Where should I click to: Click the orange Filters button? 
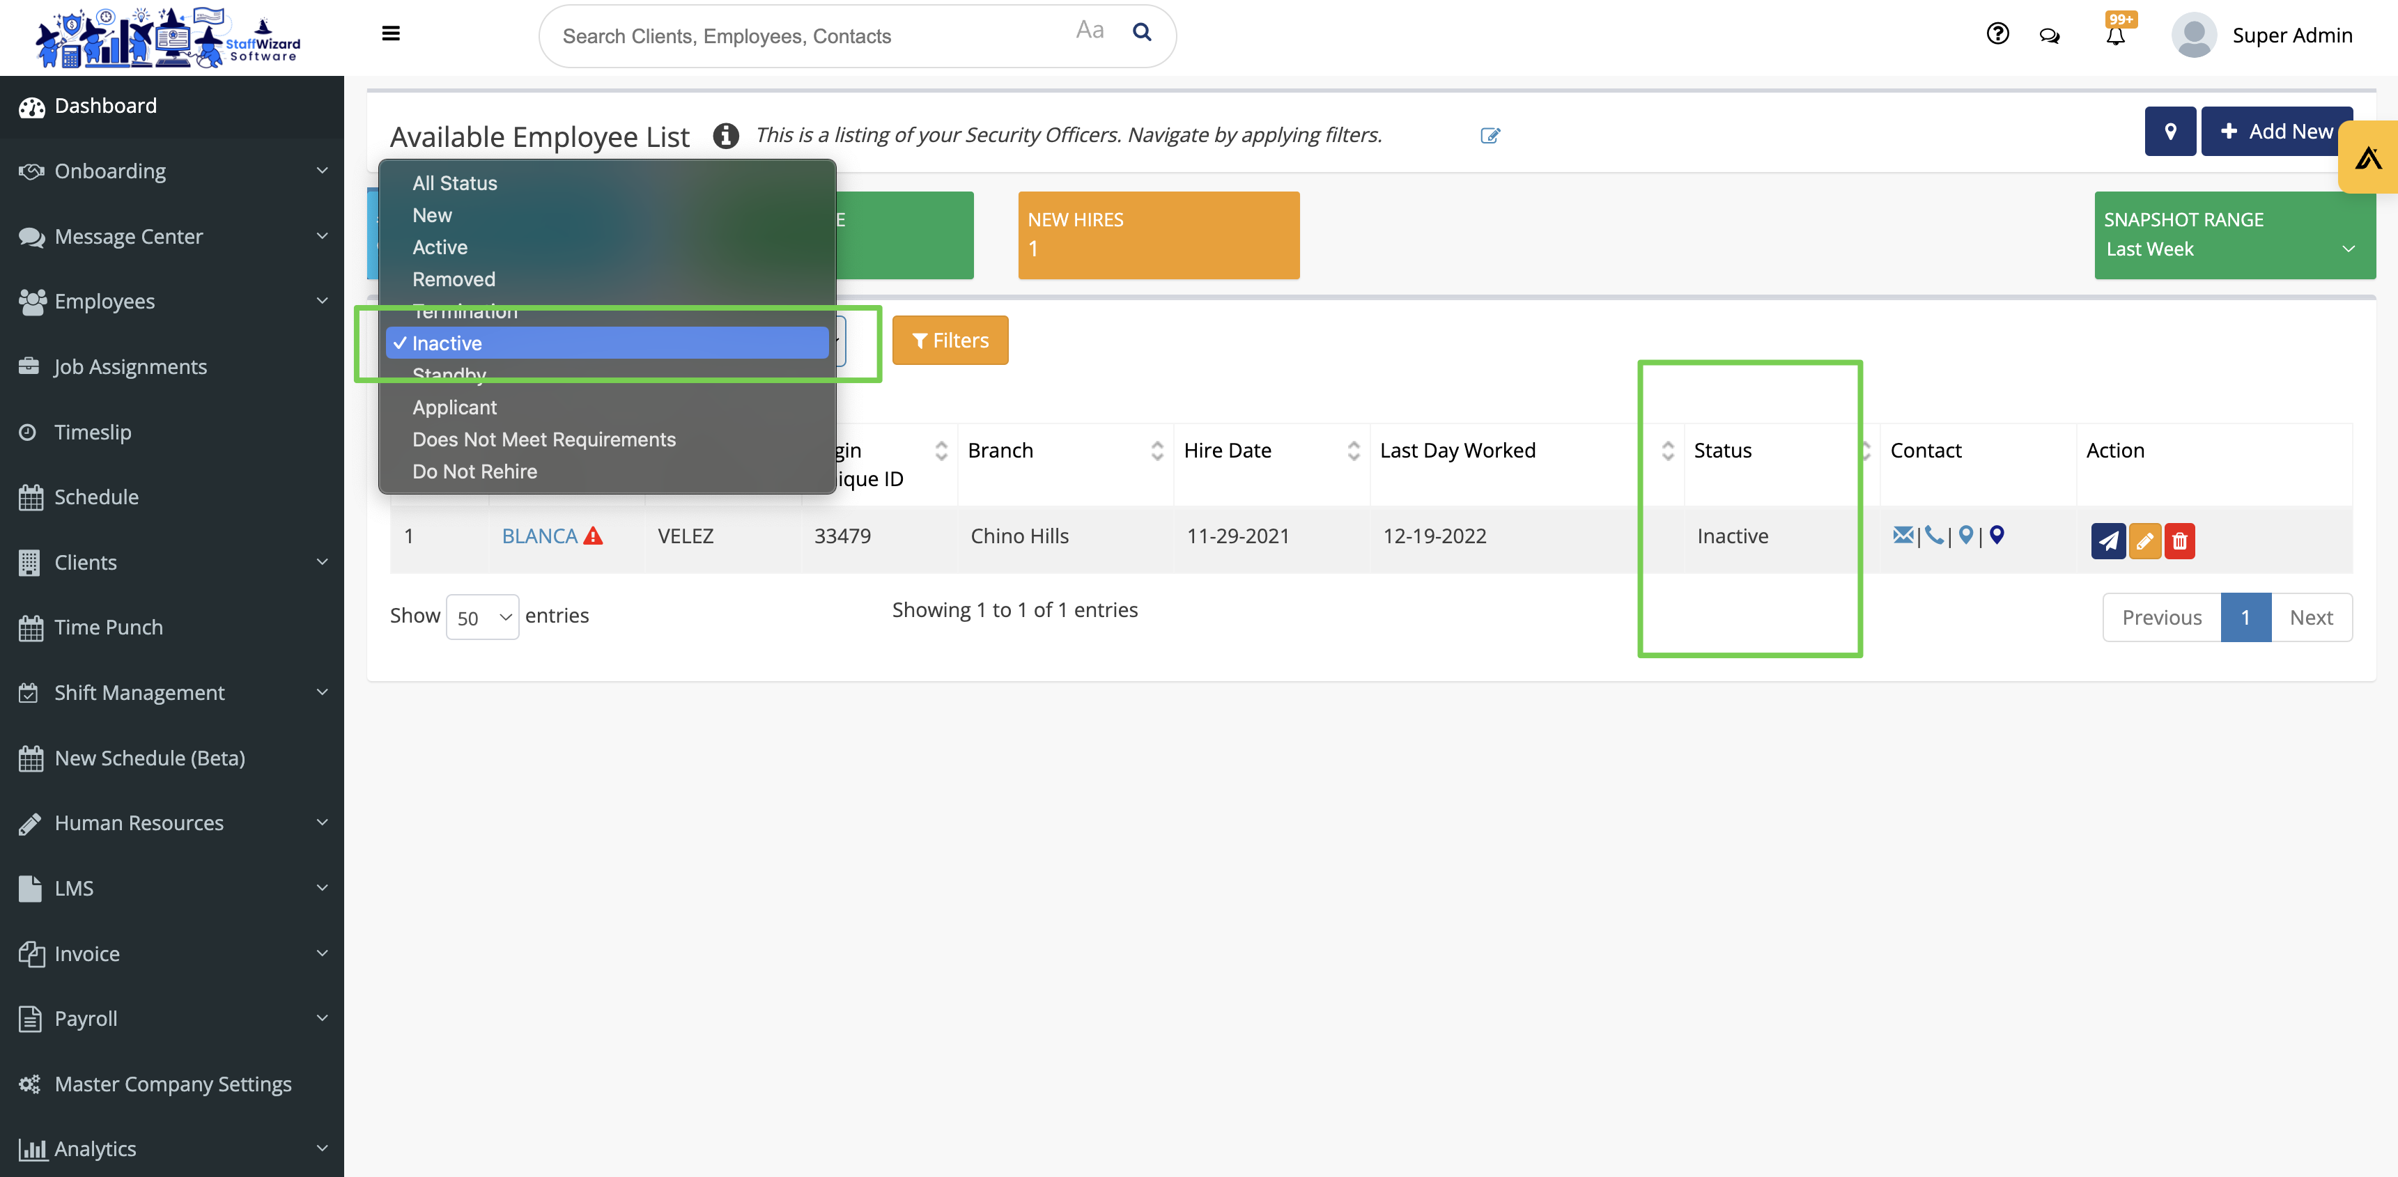pyautogui.click(x=950, y=341)
